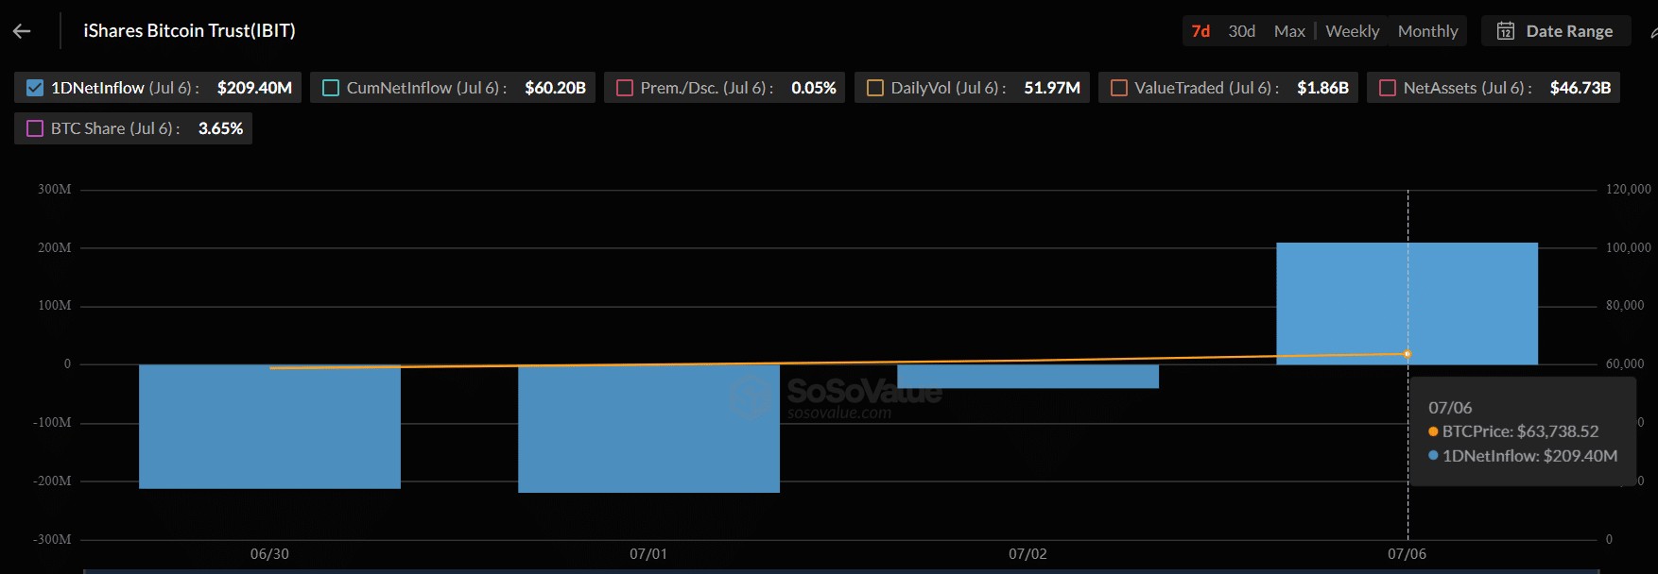Click the 07/02 net outflow bar
This screenshot has height=574, width=1658.
[1028, 377]
